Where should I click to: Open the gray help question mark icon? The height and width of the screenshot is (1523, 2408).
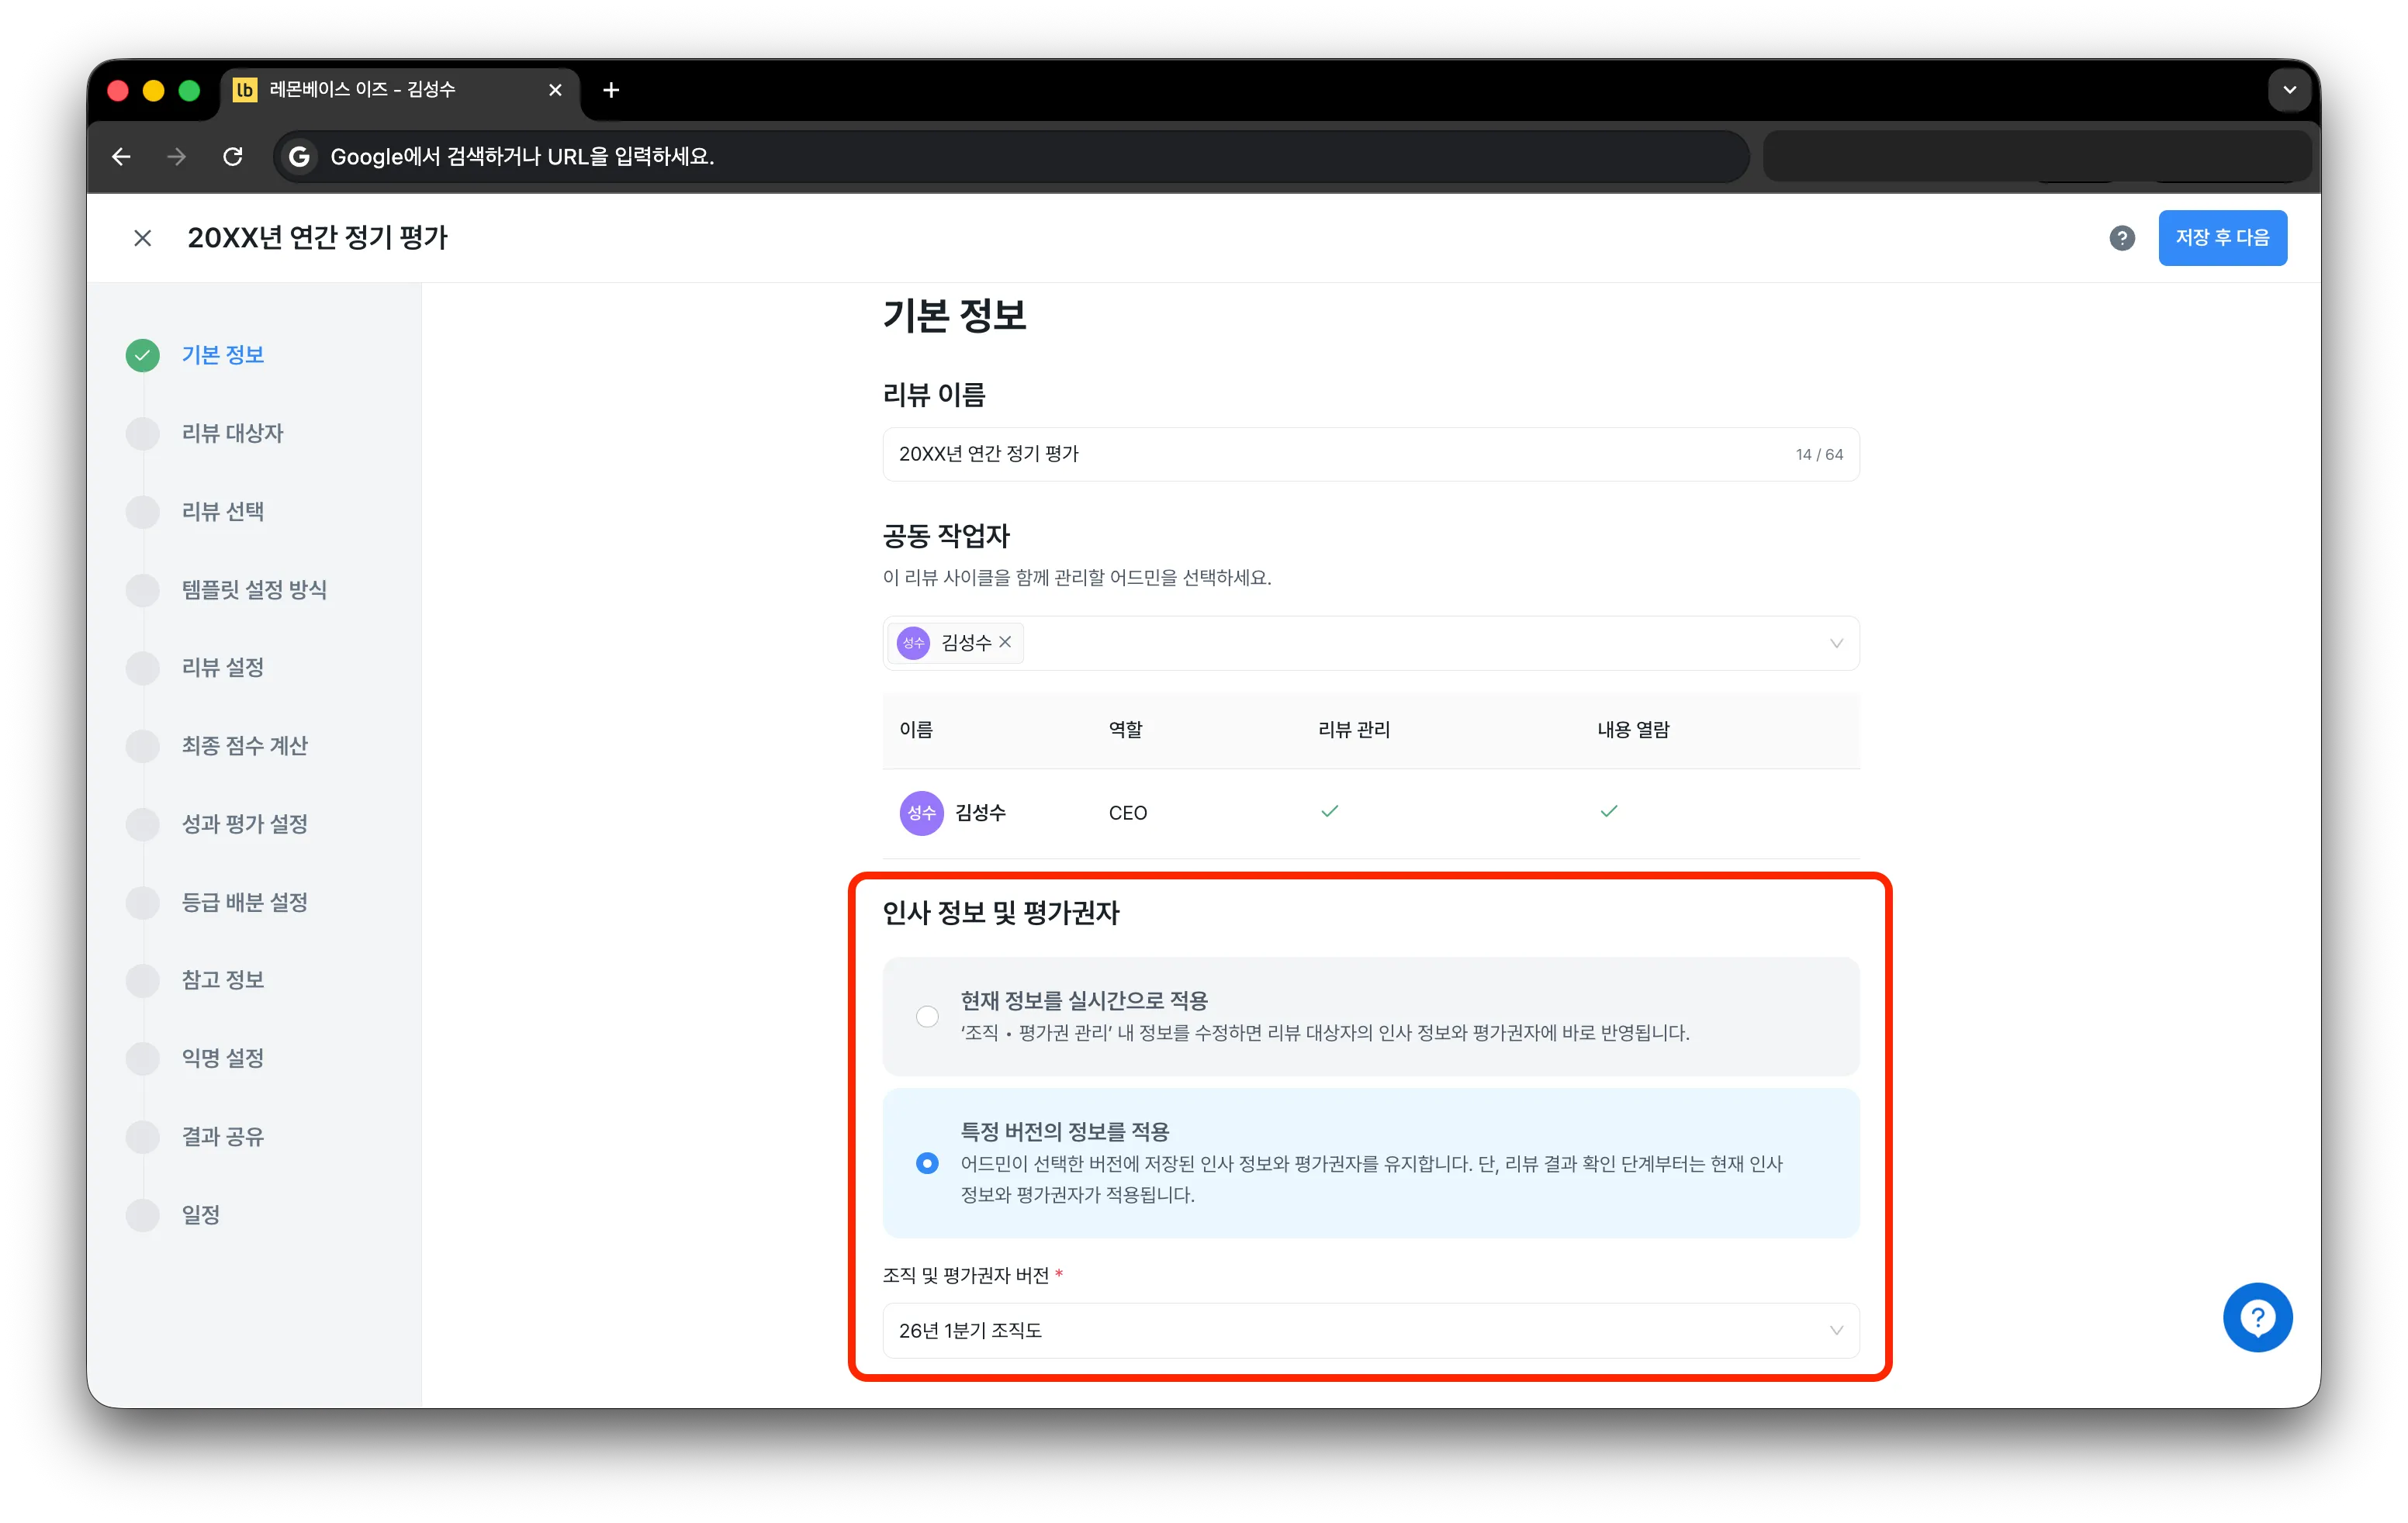click(x=2122, y=238)
